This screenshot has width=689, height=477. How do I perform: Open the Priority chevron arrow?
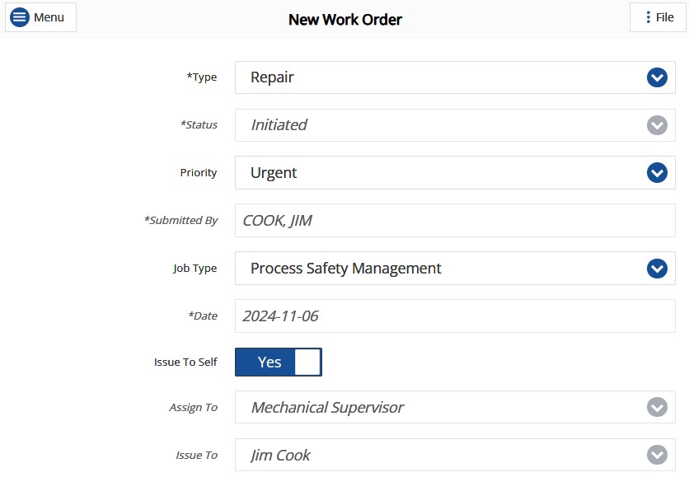(x=657, y=173)
